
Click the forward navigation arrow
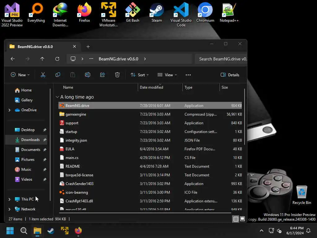pyautogui.click(x=28, y=59)
